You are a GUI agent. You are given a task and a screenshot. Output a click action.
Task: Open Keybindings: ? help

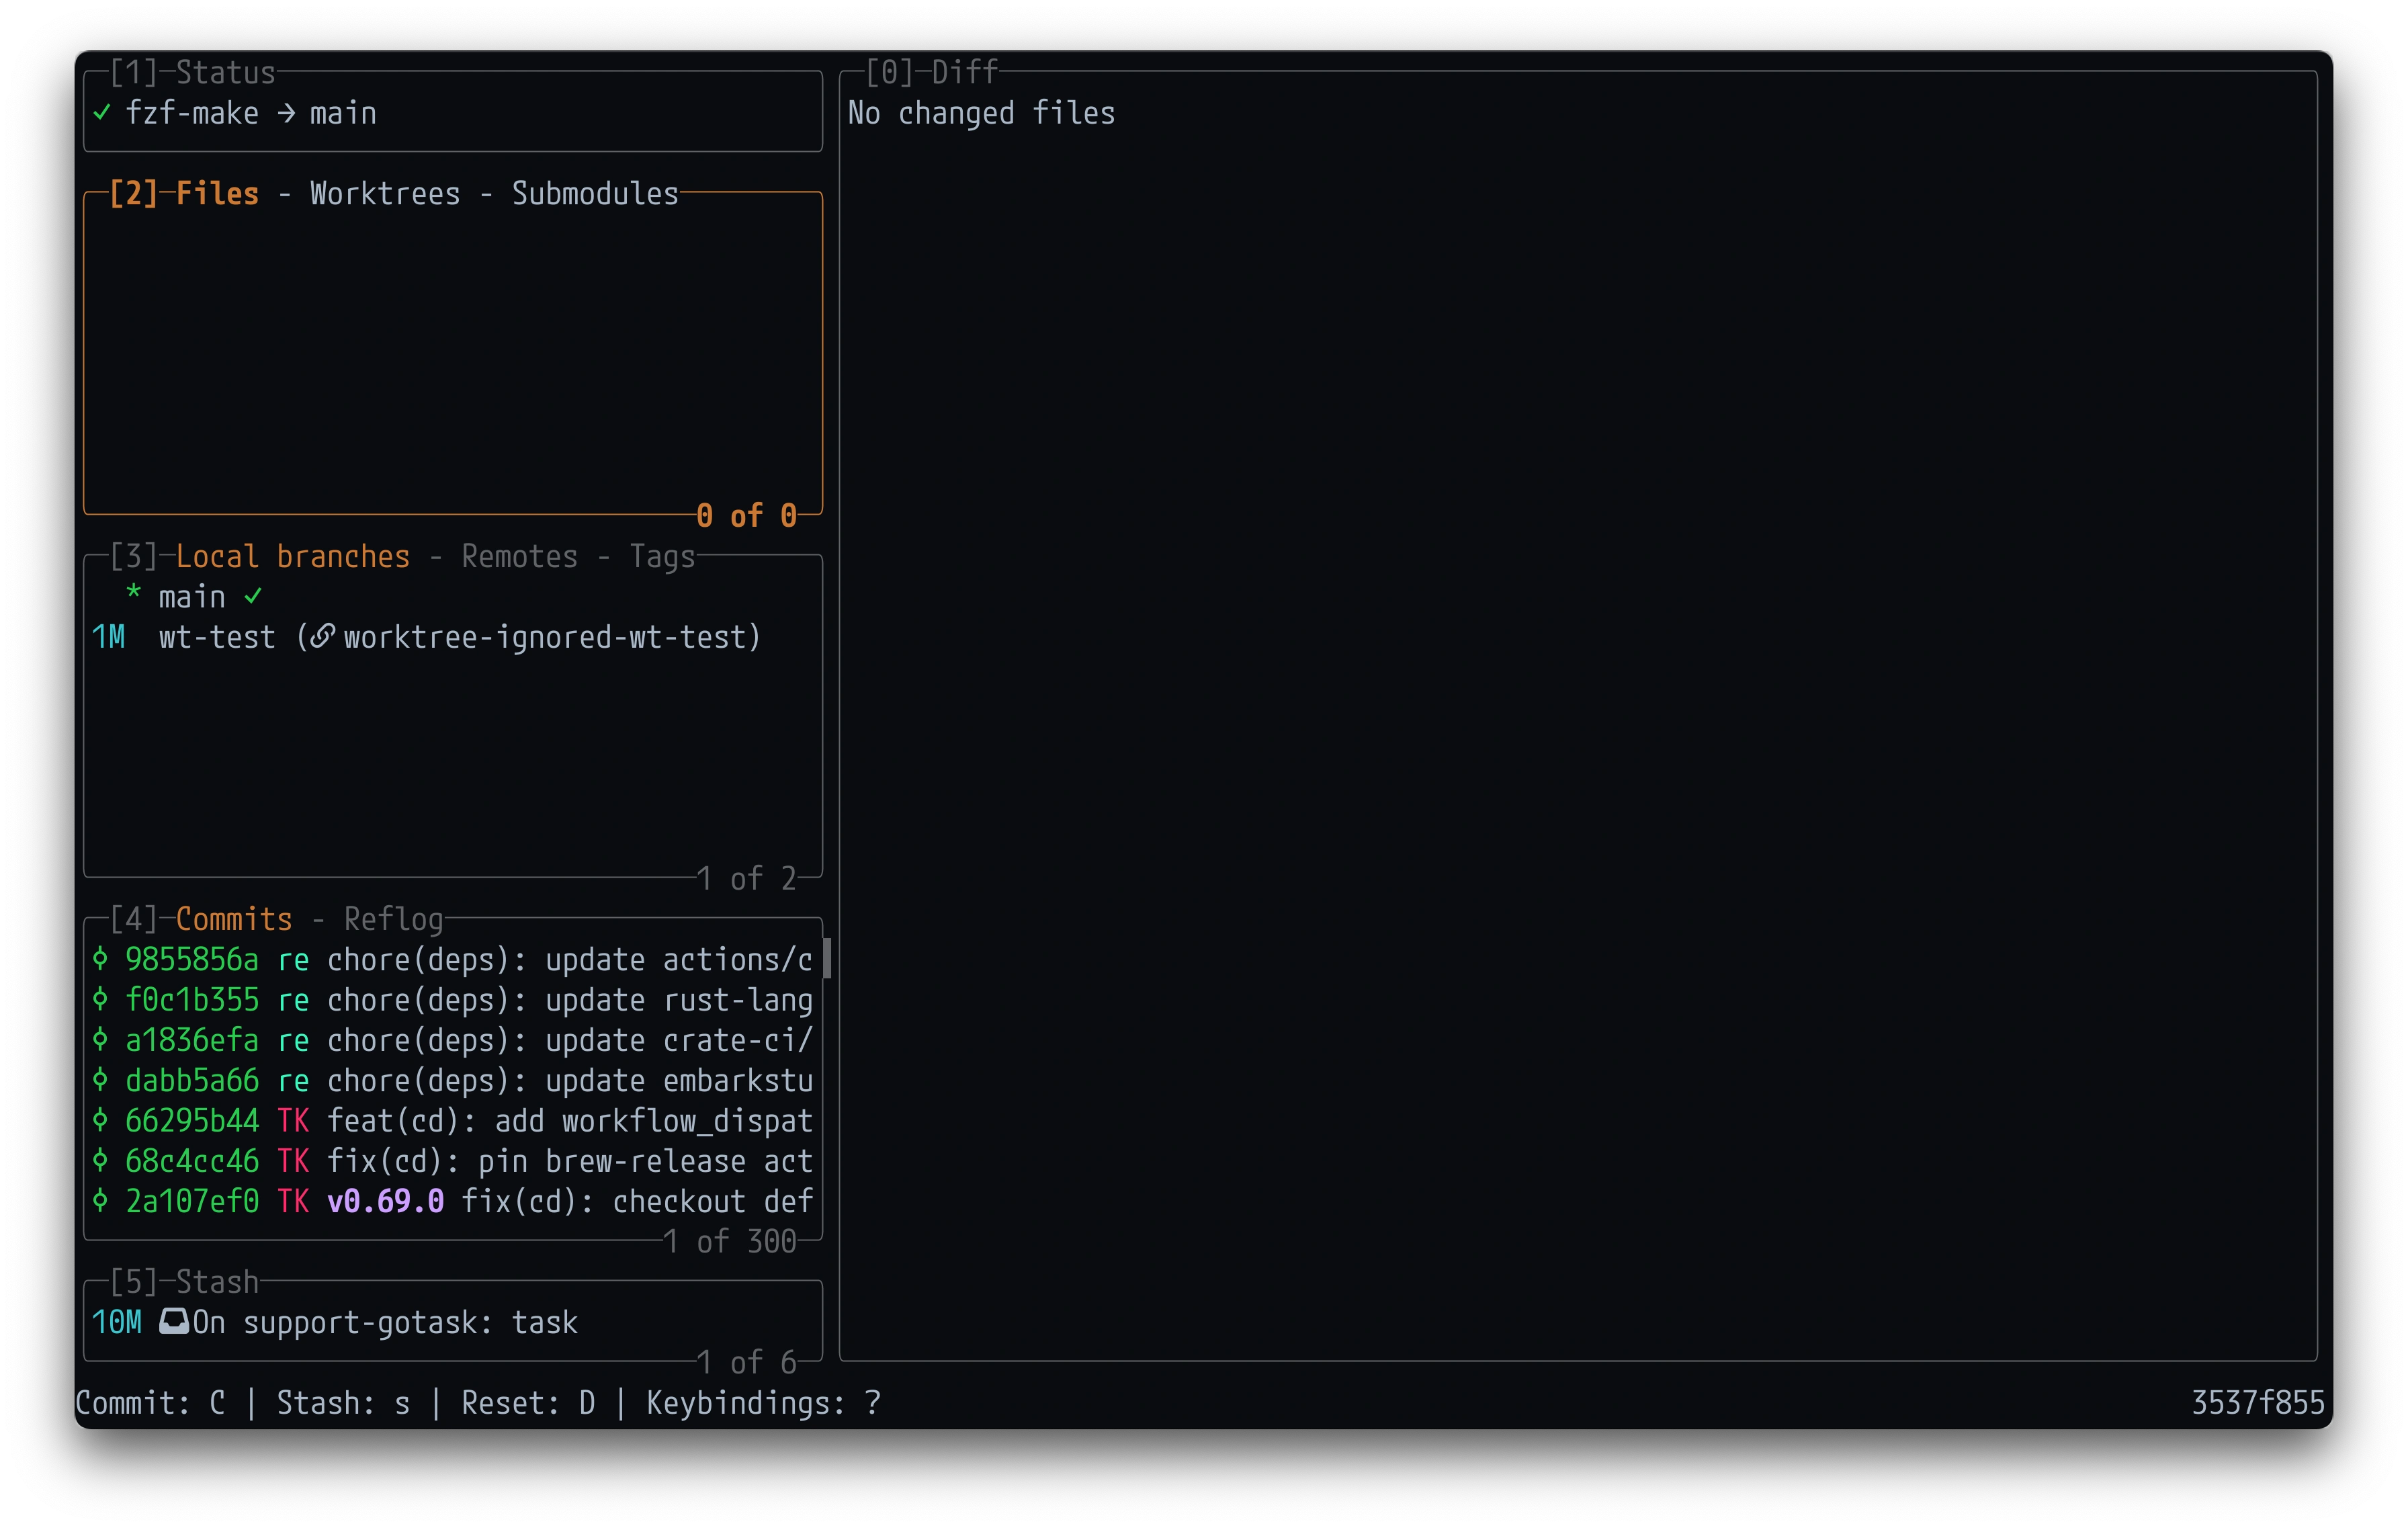click(763, 1403)
